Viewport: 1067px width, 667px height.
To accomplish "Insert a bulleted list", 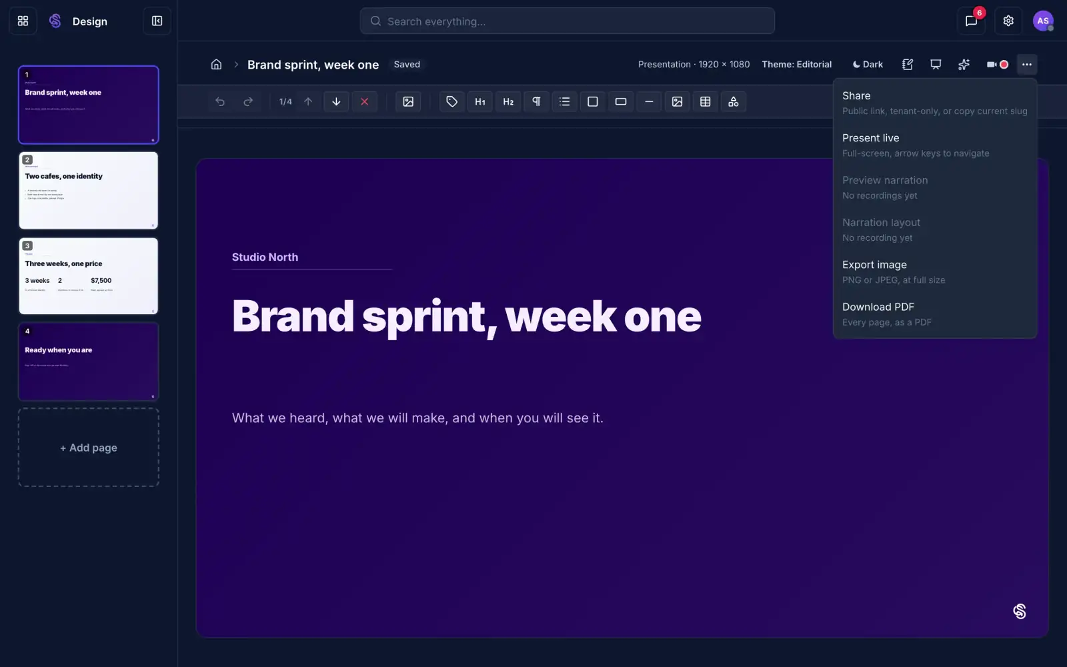I will (564, 101).
